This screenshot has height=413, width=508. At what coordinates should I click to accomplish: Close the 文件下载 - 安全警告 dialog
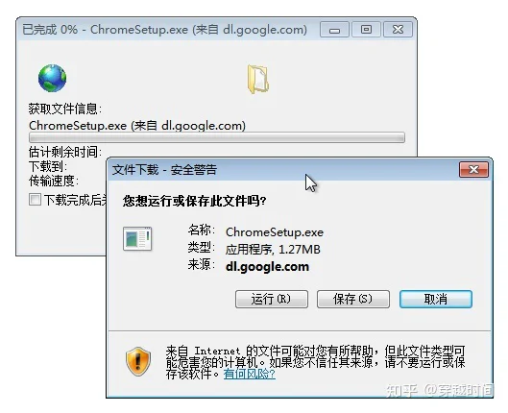point(473,169)
